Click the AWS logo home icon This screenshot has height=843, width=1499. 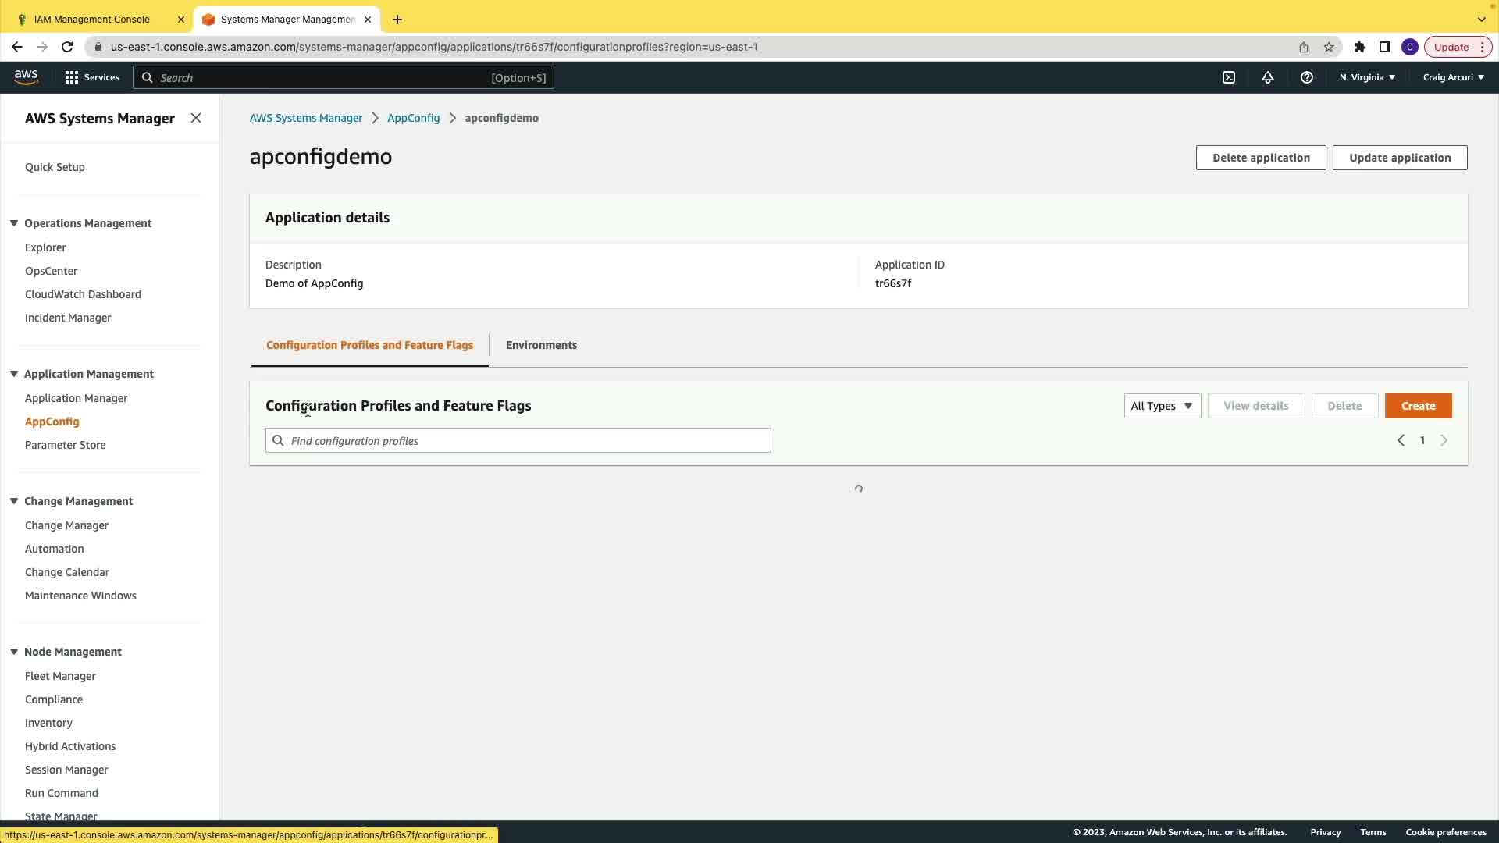tap(26, 76)
